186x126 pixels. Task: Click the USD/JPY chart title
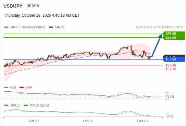[x=13, y=6]
